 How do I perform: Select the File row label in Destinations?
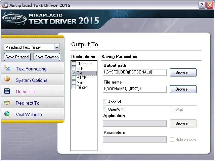click(79, 73)
